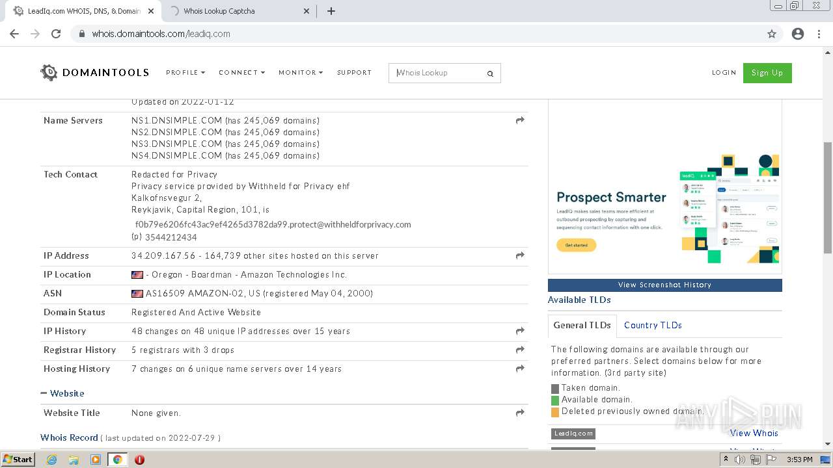Click the volume speaker icon in system tray

(x=740, y=460)
